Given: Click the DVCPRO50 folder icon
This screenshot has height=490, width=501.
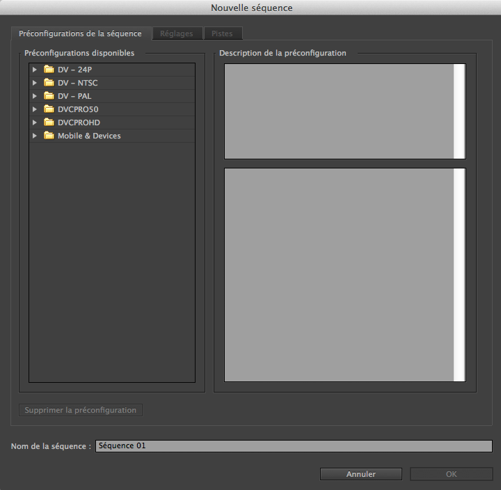Looking at the screenshot, I should pos(49,109).
